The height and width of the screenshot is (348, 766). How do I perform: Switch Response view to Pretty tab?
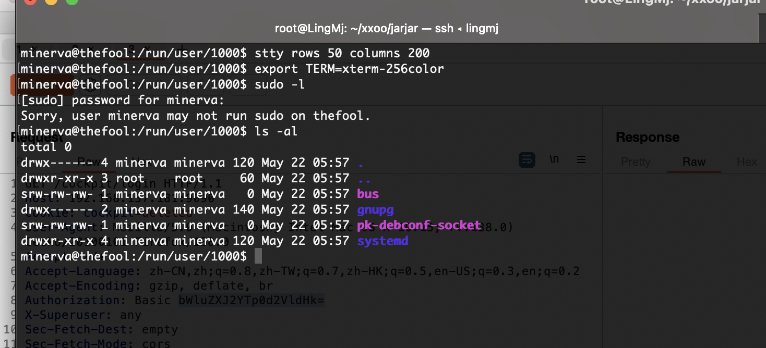[x=636, y=162]
